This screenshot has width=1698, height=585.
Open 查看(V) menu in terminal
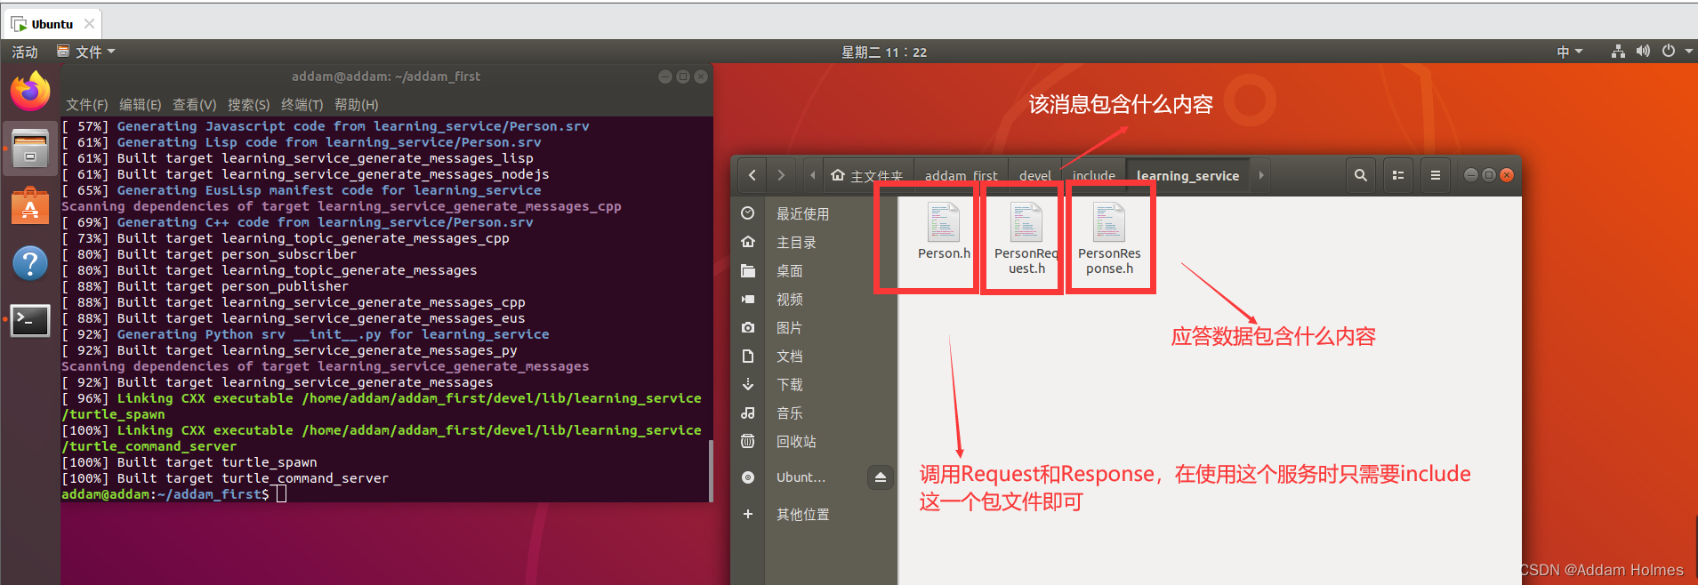194,105
